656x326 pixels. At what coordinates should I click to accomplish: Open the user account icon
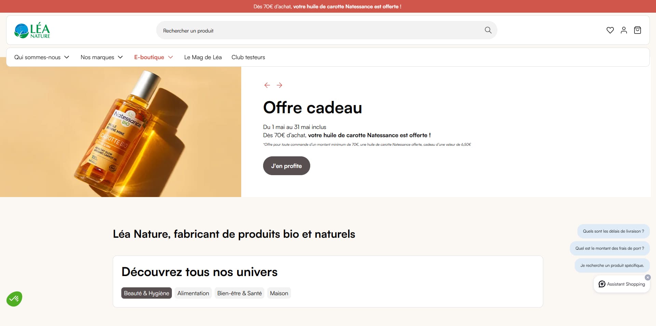tap(624, 30)
